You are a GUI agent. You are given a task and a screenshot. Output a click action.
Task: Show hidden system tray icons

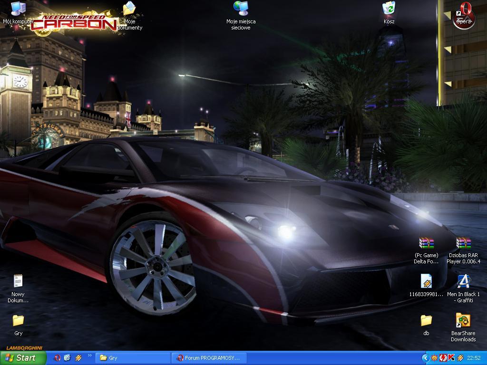coord(426,358)
